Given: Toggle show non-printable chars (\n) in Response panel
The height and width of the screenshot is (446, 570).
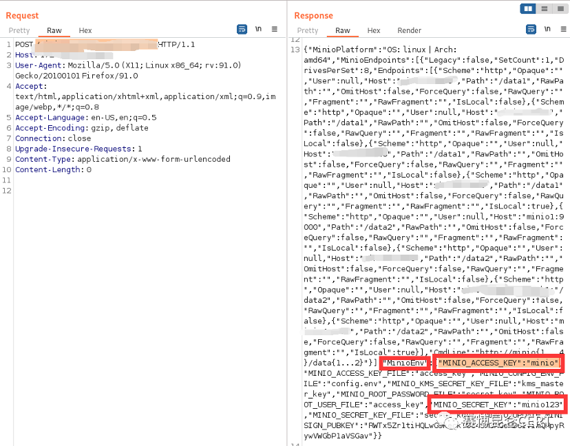Looking at the screenshot, I should click(547, 29).
